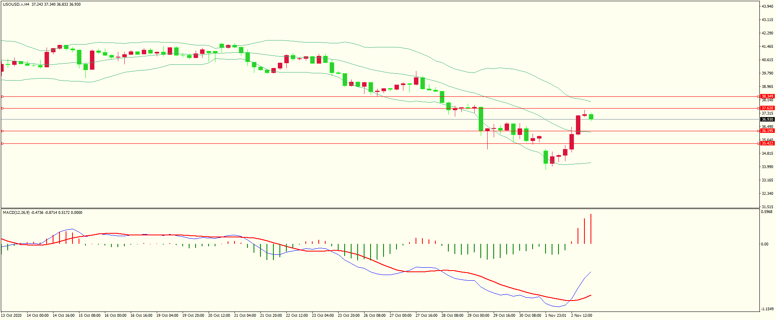Click the 23 Oct 04:00 time label
Image resolution: width=776 pixels, height=320 pixels.
tap(323, 316)
